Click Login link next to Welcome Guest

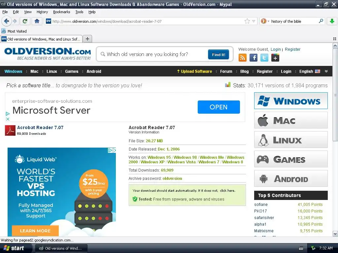276,49
